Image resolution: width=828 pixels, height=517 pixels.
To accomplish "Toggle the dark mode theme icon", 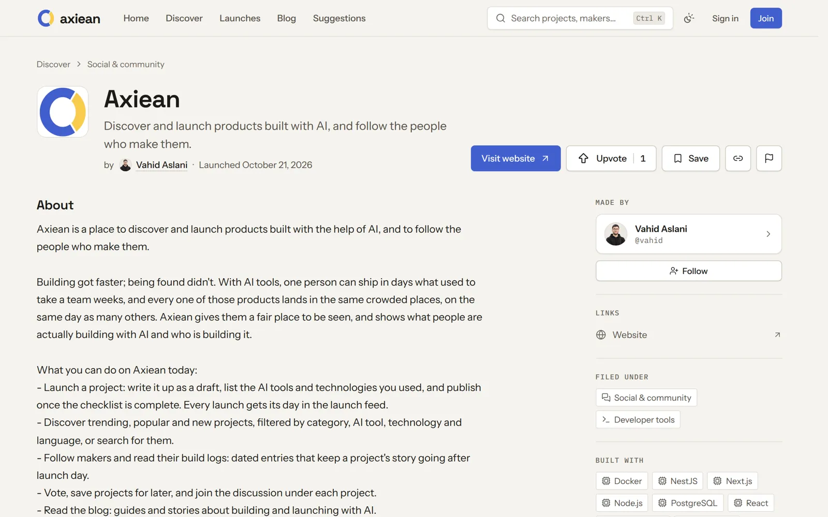I will click(689, 18).
